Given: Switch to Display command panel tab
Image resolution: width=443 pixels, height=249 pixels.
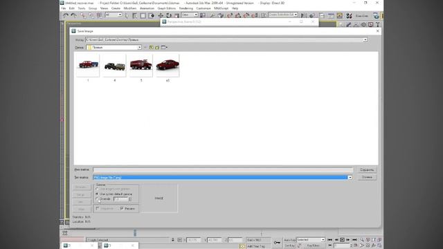Looking at the screenshot, I should [371, 25].
